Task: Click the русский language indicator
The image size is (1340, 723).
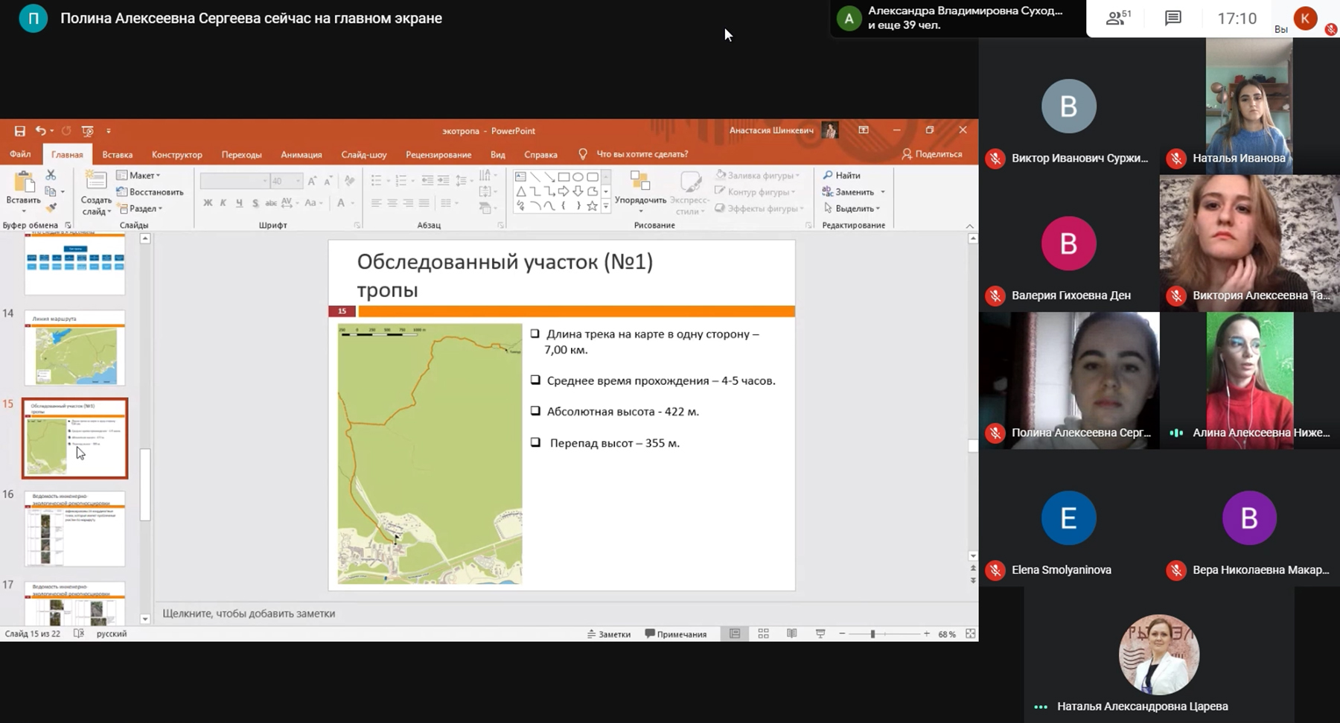Action: (x=112, y=634)
